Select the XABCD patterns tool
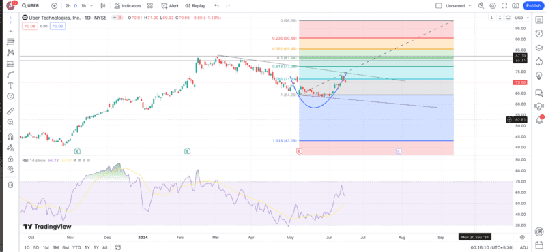546x252 pixels. (x=10, y=52)
